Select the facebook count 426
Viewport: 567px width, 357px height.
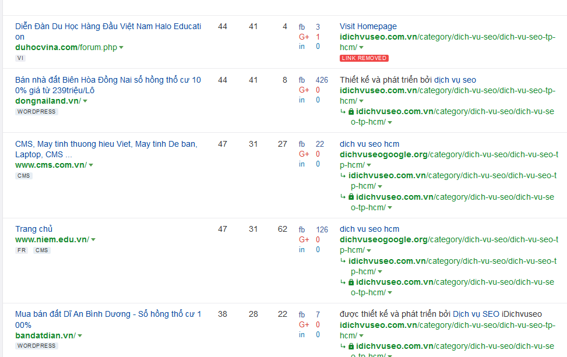point(322,80)
